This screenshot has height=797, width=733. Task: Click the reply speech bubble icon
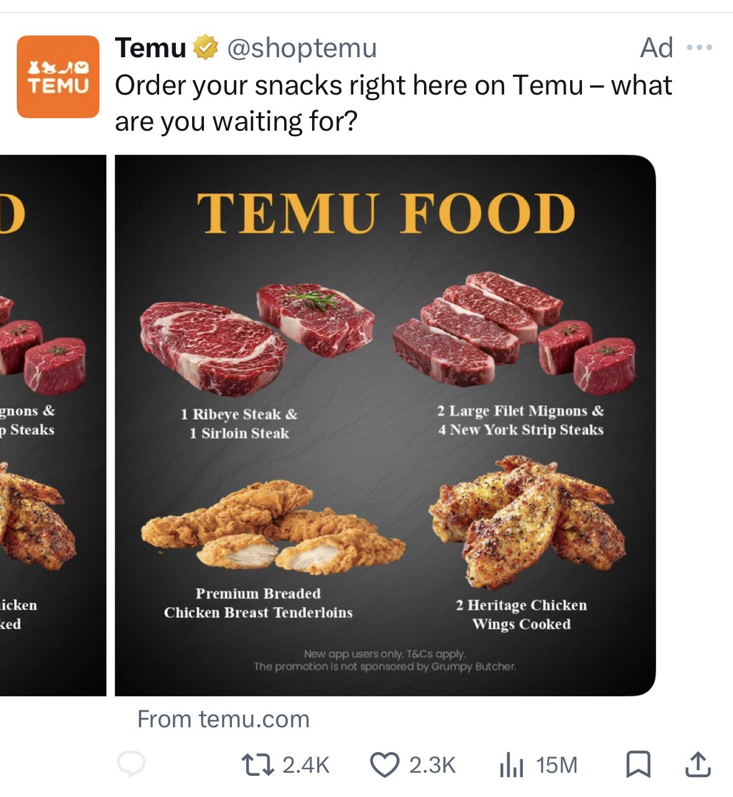tap(131, 764)
